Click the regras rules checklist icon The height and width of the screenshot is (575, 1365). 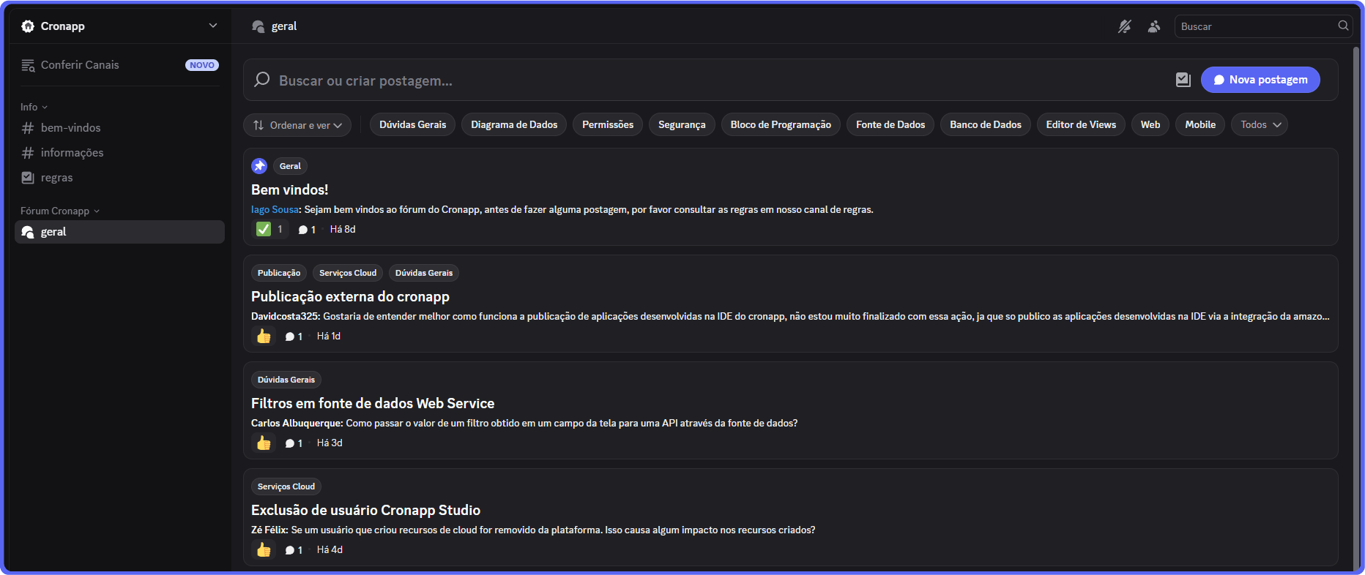click(x=28, y=178)
